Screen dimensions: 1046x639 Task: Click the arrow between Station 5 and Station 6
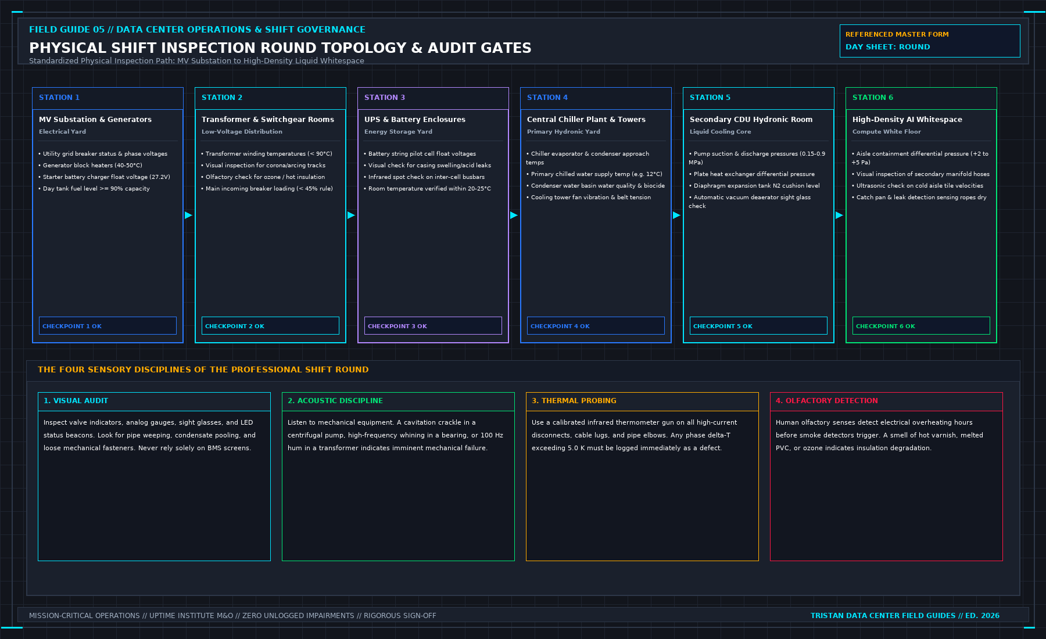click(x=839, y=215)
